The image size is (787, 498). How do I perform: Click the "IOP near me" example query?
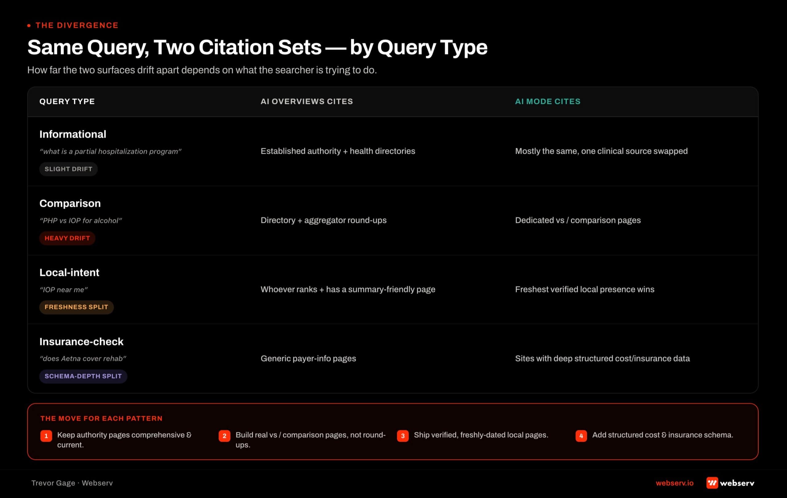click(x=64, y=289)
